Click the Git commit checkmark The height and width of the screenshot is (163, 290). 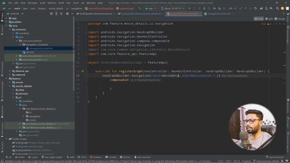241,8
